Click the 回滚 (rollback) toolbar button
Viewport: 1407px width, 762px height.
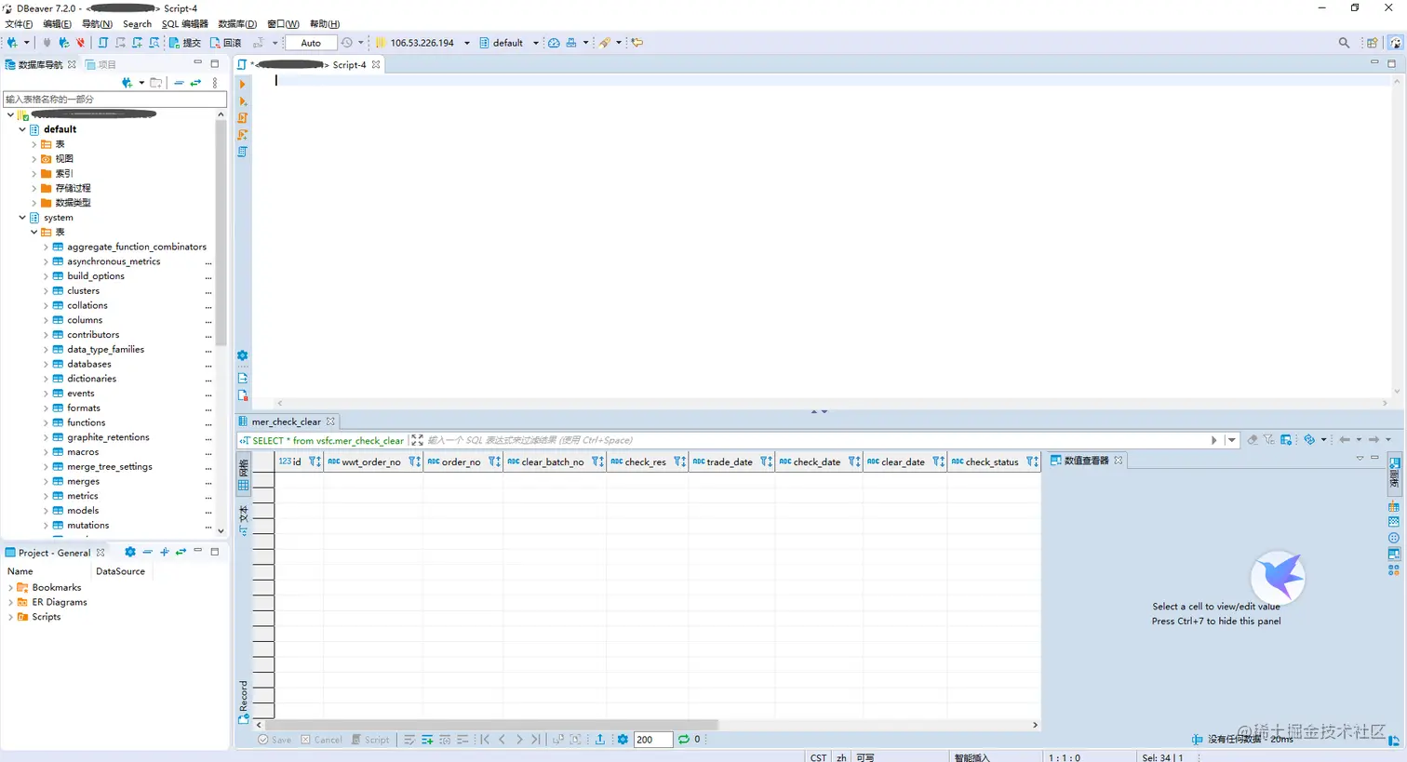coord(226,43)
